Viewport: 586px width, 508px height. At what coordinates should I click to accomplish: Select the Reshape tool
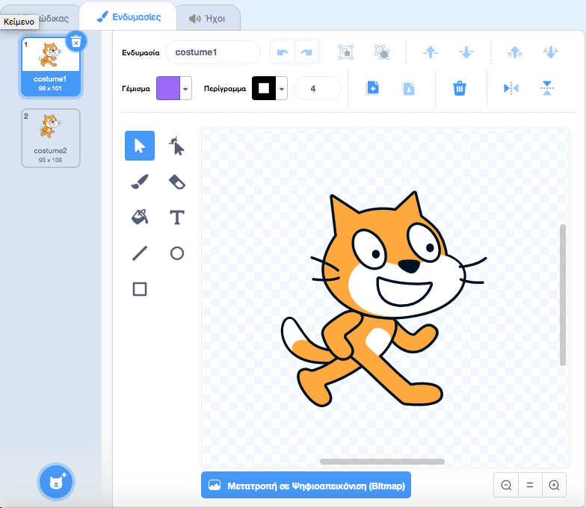pos(177,146)
